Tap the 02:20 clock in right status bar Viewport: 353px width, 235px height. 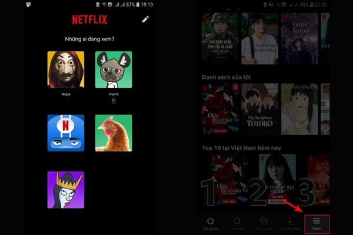[x=321, y=5]
